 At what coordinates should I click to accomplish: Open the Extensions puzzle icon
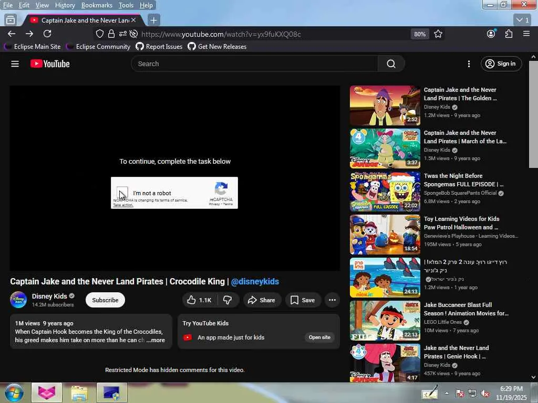point(509,34)
